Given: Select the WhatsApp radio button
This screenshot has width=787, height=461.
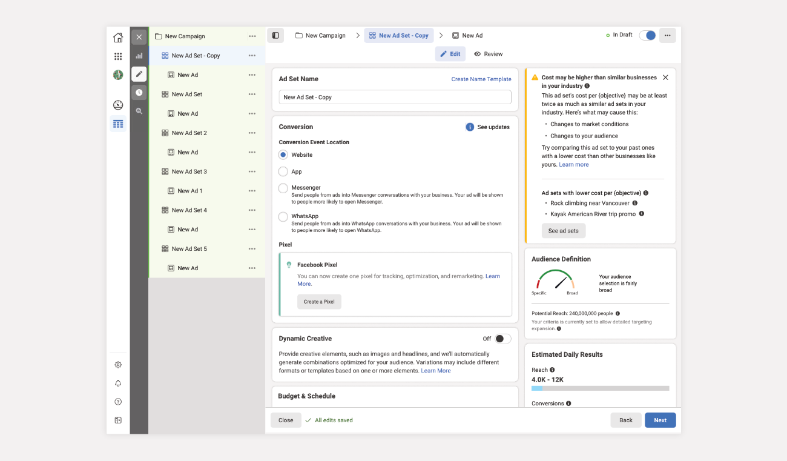Looking at the screenshot, I should [283, 216].
